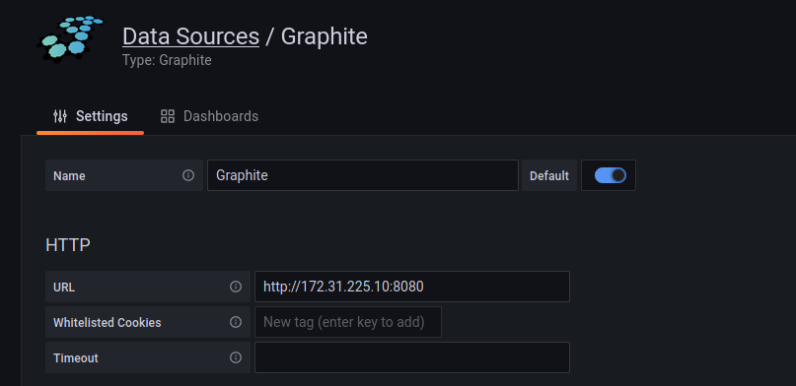Click the HTTP section heading
Viewport: 796px width, 386px height.
coord(68,245)
